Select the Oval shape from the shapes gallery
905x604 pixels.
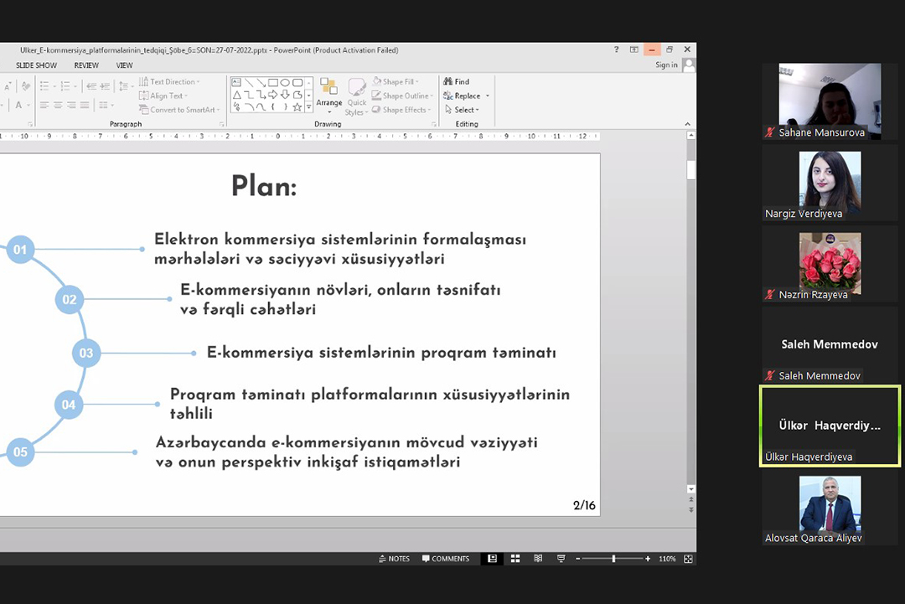click(285, 82)
